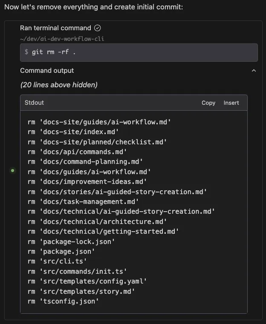The height and width of the screenshot is (324, 266).
Task: Click the Stdout header label
Action: (35, 103)
